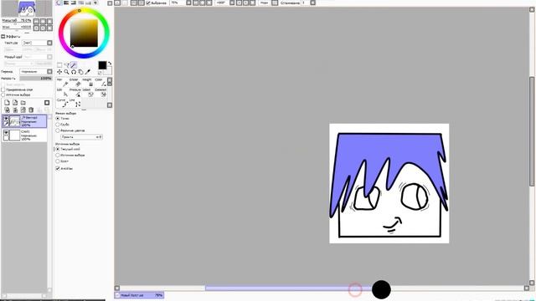The width and height of the screenshot is (536, 301).
Task: Select the Lasso tool
Action: (x=67, y=65)
